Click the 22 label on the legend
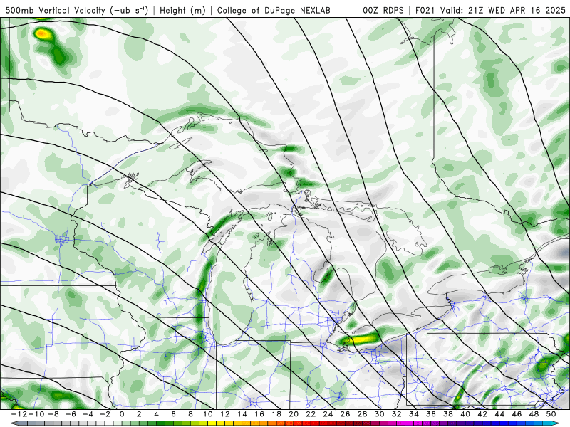 click(311, 414)
